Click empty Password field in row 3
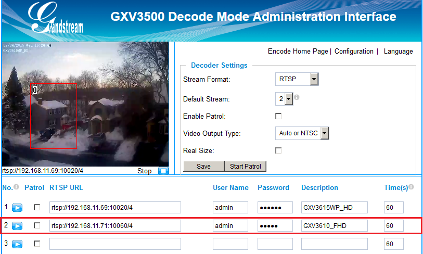 [275, 244]
